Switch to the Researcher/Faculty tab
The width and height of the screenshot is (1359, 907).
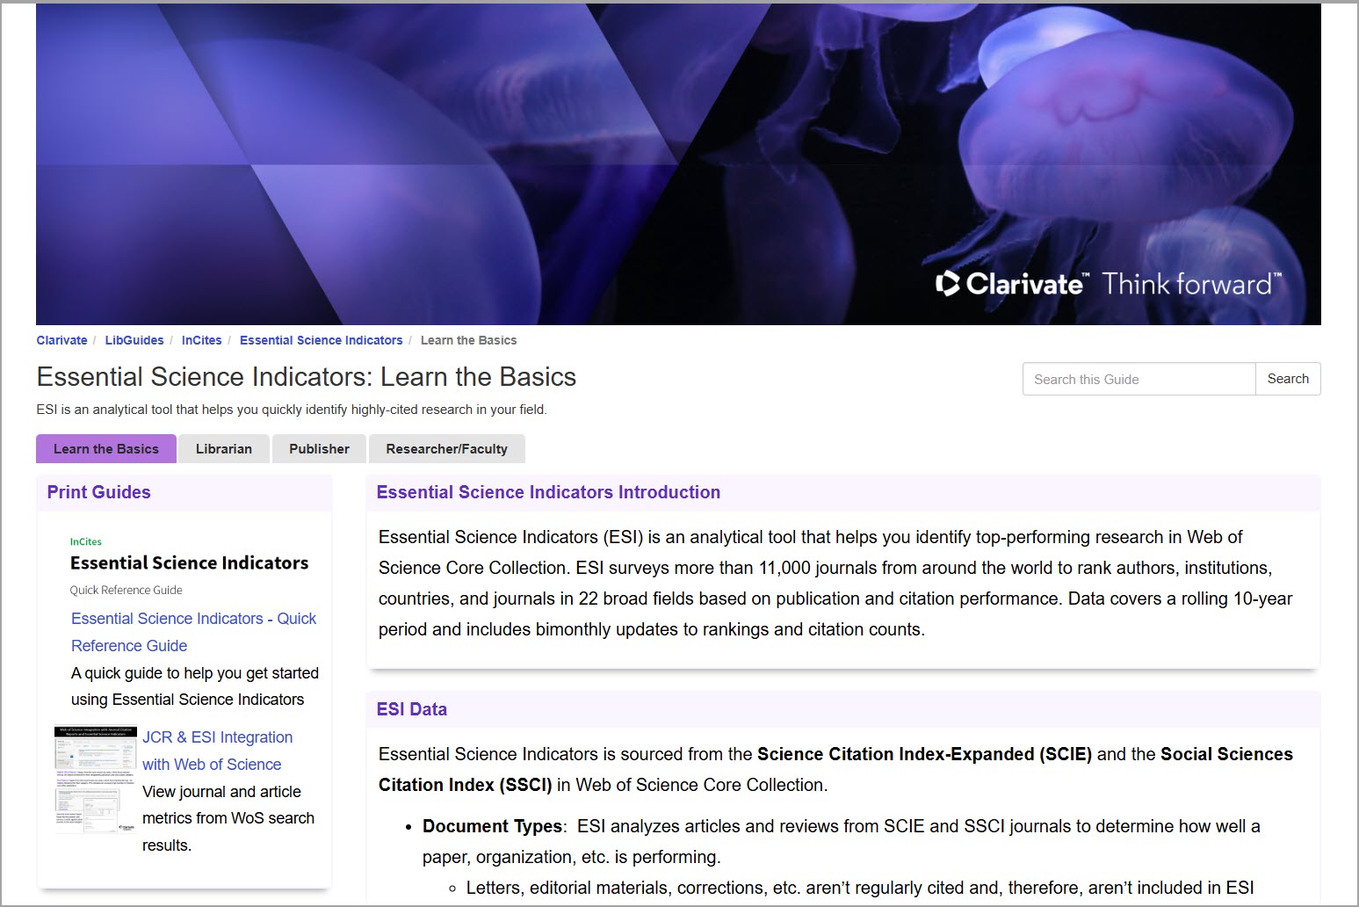[x=446, y=449]
